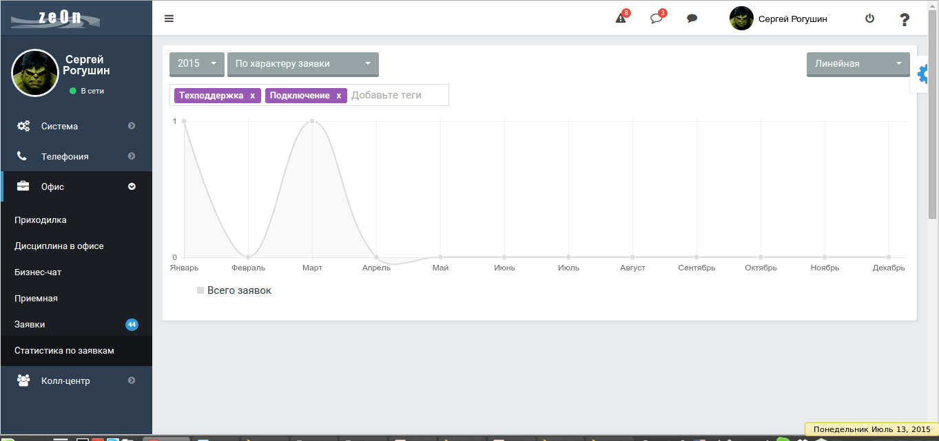Open the Линейная chart type dropdown
The height and width of the screenshot is (441, 939).
tap(858, 63)
